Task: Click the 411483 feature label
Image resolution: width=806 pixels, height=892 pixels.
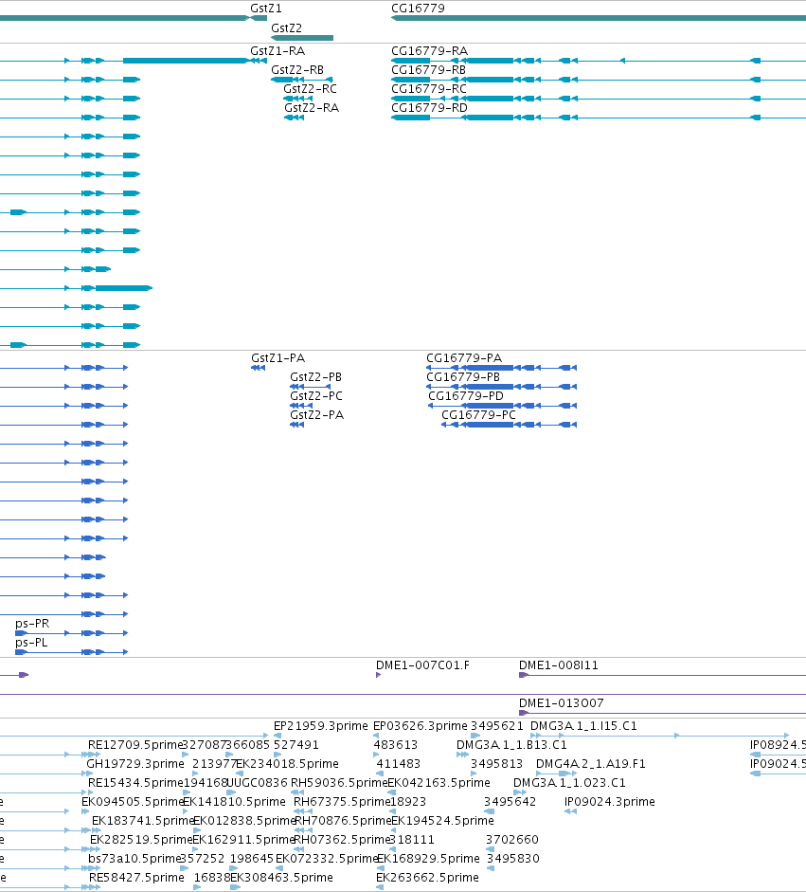Action: pyautogui.click(x=399, y=764)
